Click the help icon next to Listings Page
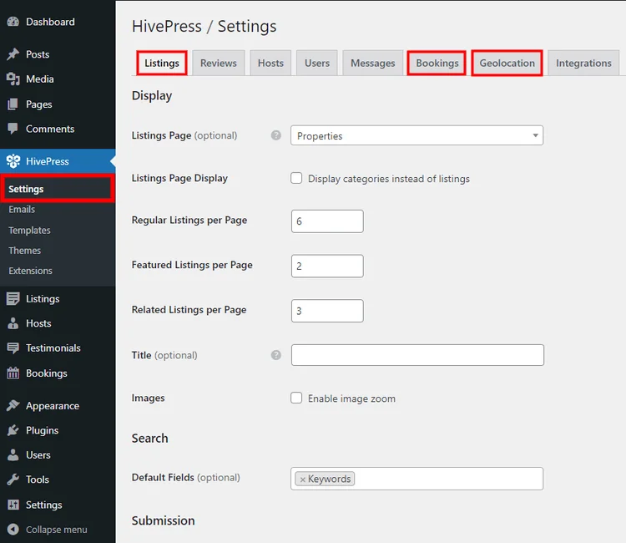The width and height of the screenshot is (626, 543). coord(276,135)
